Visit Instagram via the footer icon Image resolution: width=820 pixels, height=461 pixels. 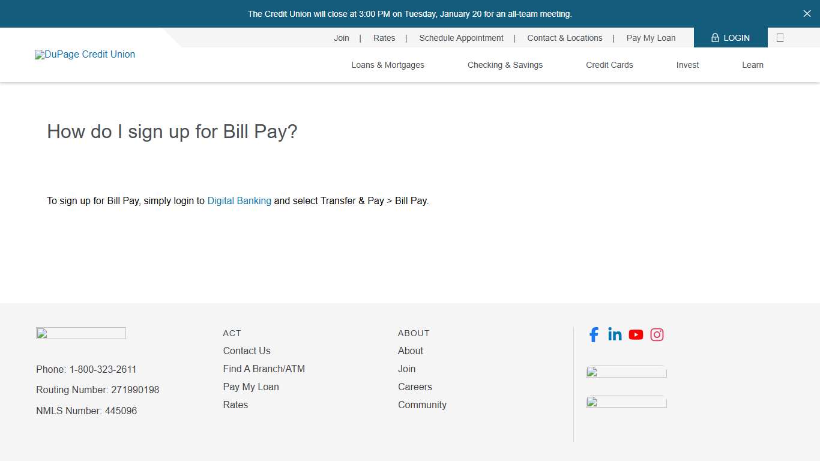657,334
